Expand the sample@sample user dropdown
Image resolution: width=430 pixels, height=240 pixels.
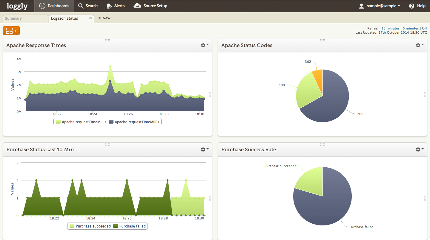coord(380,6)
